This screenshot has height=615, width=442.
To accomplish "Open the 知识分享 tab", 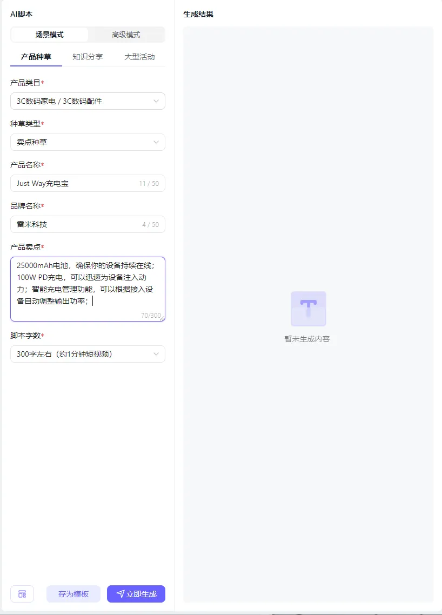I will [x=88, y=57].
